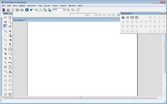Open the 100% zoom dropdown
The height and width of the screenshot is (104, 167).
pos(64,10)
